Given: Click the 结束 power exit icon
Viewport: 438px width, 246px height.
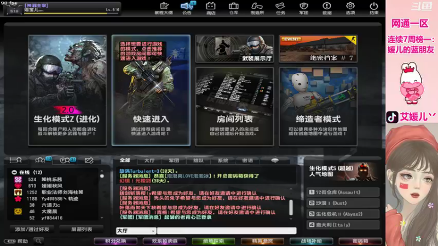Looking at the screenshot, I should point(374,8).
